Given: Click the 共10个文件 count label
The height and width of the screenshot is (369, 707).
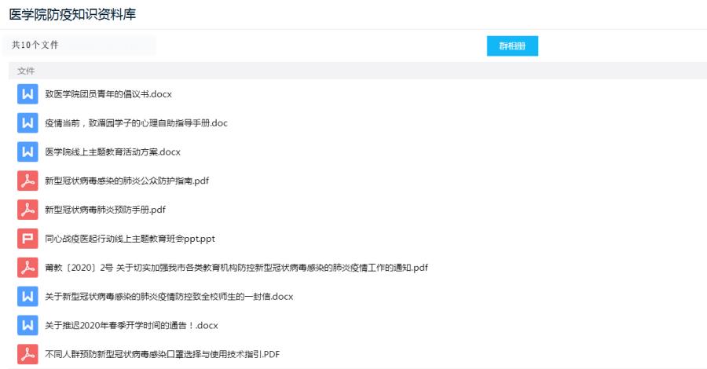Looking at the screenshot, I should (x=35, y=45).
